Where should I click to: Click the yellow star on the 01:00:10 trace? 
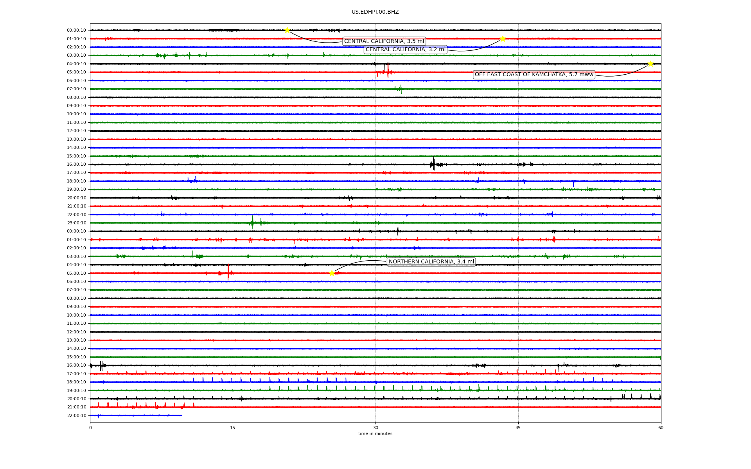coord(503,39)
